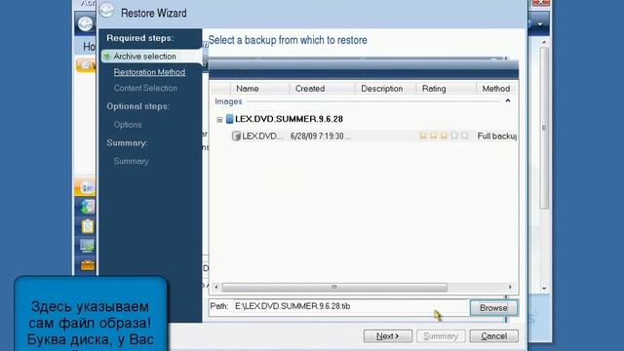The width and height of the screenshot is (624, 351).
Task: Select the Archive selection step
Action: [151, 57]
